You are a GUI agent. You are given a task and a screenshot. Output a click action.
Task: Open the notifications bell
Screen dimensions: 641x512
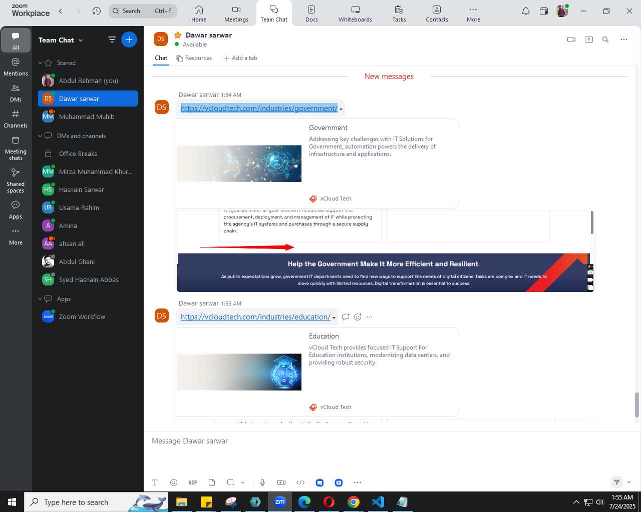tap(526, 11)
